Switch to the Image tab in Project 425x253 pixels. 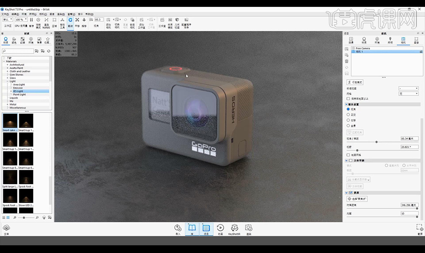(x=416, y=40)
